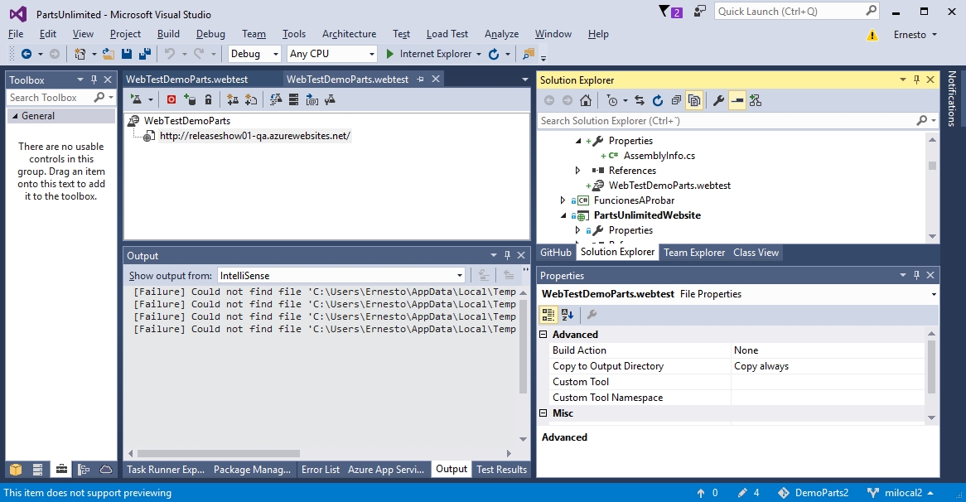Click the Toolbox briefcase icon at bottom
The width and height of the screenshot is (966, 502).
[x=61, y=470]
